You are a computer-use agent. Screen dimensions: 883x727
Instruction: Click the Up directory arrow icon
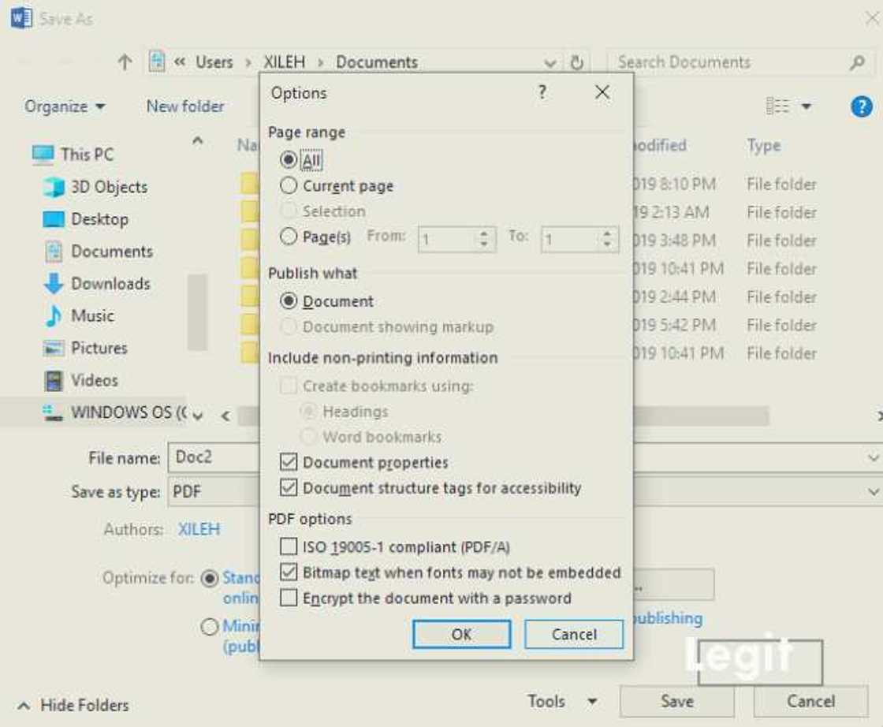[x=125, y=63]
